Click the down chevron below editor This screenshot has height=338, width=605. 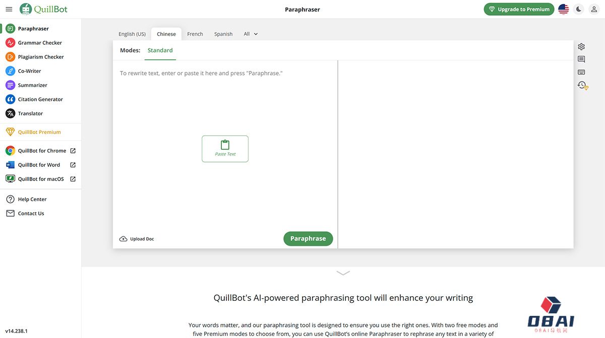pos(343,273)
